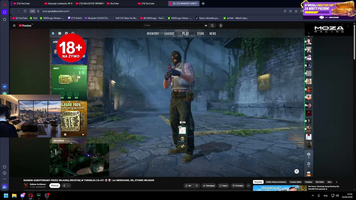The image size is (356, 200).
Task: Open Opera sidebar bookmarks star icon
Action: tap(4, 19)
